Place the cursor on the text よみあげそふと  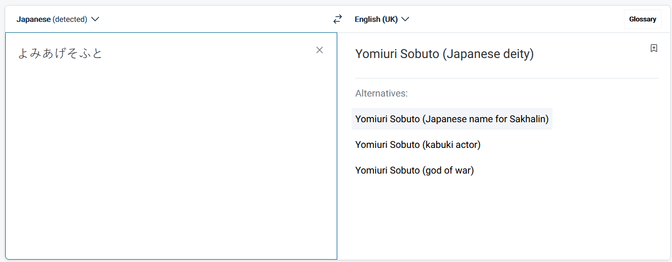tap(60, 53)
